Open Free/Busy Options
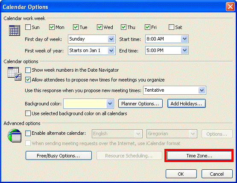 click(x=59, y=156)
